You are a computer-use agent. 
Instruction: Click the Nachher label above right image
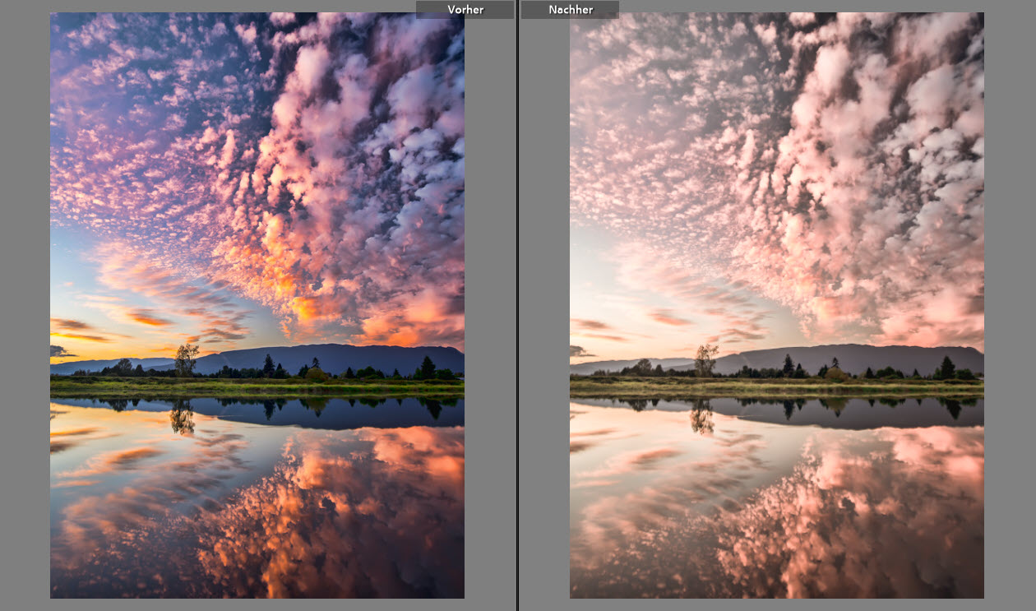point(570,10)
